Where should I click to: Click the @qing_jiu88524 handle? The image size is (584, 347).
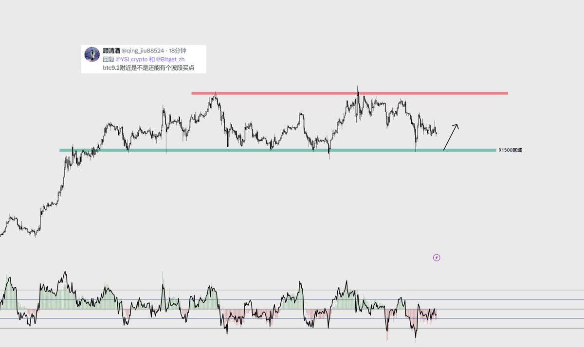143,51
